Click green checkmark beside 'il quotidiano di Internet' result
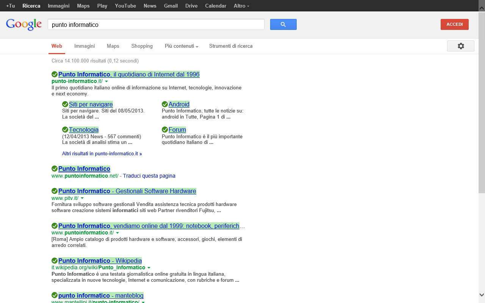This screenshot has width=485, height=303. click(55, 74)
